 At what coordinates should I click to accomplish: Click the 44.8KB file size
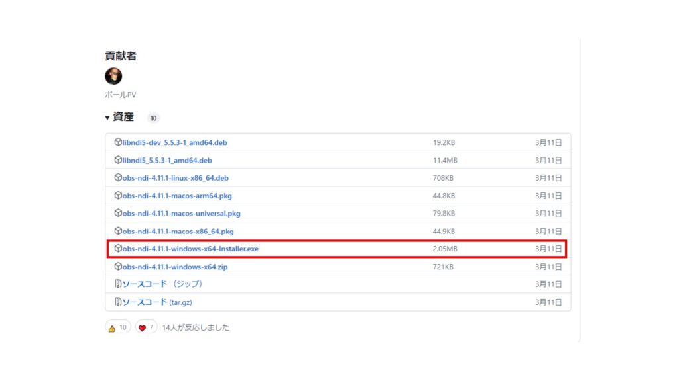pyautogui.click(x=444, y=196)
